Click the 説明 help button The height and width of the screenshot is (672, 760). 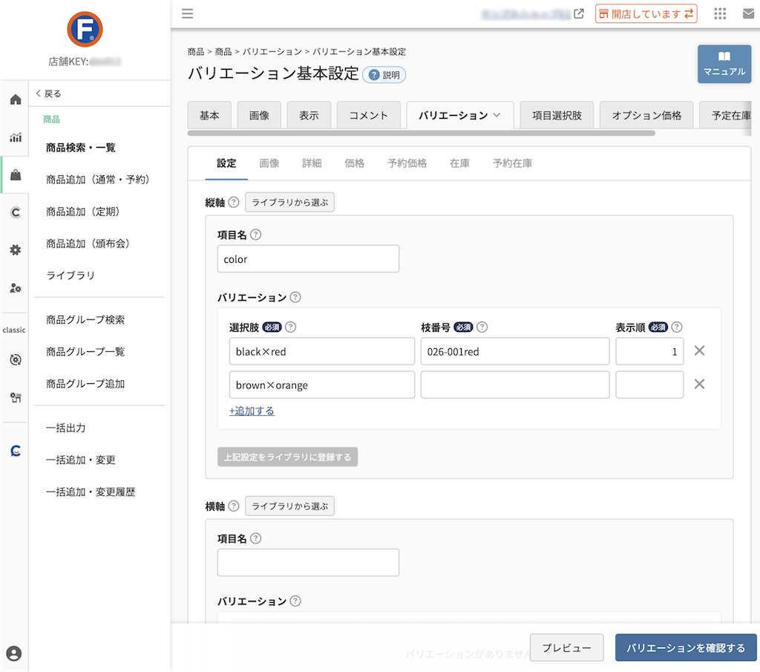tap(384, 75)
